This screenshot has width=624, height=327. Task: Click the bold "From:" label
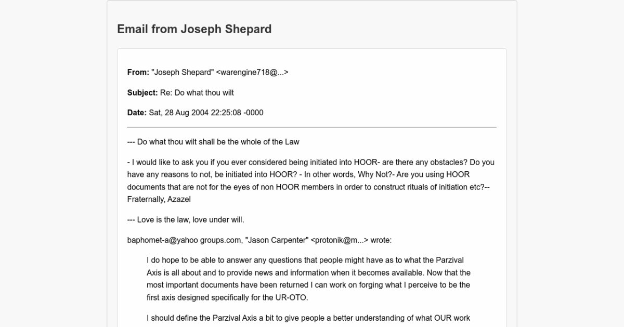tap(138, 72)
